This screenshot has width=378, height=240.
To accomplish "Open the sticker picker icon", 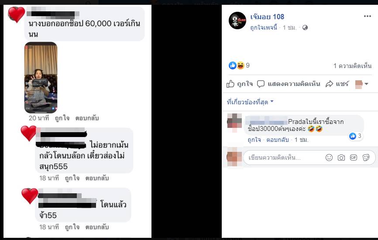I will click(366, 158).
